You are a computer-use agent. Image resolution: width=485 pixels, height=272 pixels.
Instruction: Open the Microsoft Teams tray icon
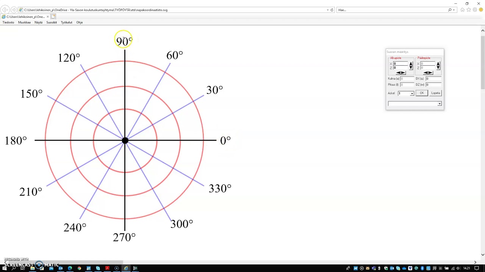click(x=374, y=268)
